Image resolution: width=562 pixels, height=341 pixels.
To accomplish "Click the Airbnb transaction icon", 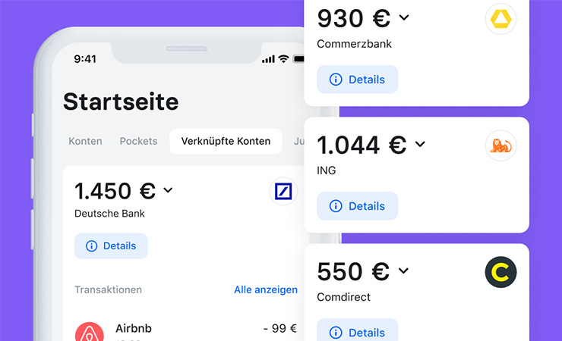I will click(90, 333).
